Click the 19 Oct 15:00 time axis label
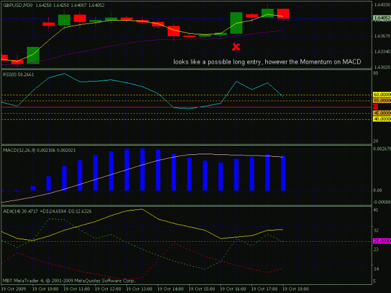The height and width of the screenshot is (293, 391). (x=201, y=289)
